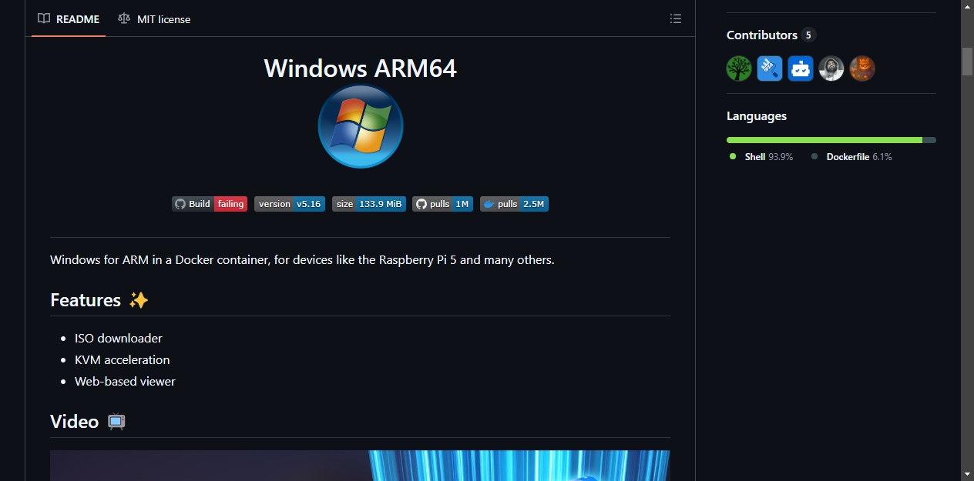Click the scrollbar down arrow

point(967,473)
